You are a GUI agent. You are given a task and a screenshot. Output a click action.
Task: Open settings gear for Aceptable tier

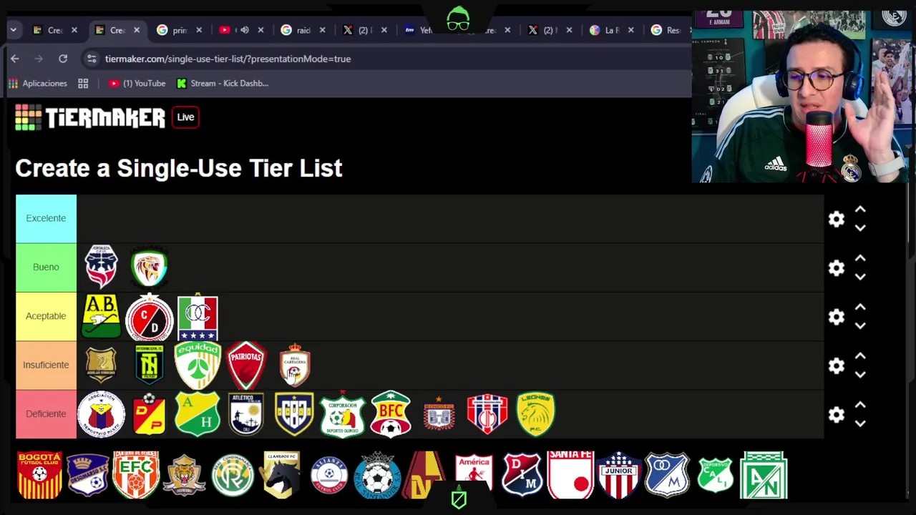point(837,317)
